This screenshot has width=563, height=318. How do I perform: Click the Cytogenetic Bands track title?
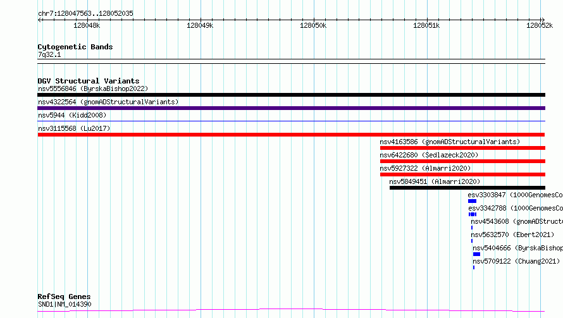click(75, 47)
